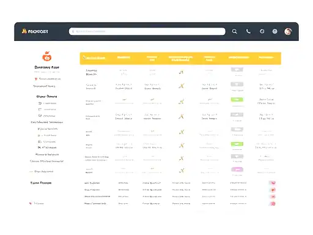Image resolution: width=313 pixels, height=235 pixels.
Task: Click the lower green status badge
Action: 237,144
